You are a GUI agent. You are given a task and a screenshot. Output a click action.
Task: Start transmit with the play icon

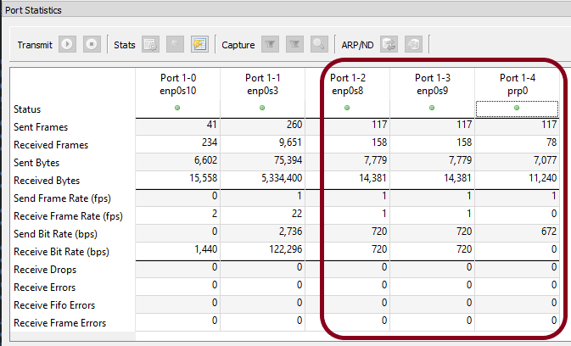pos(67,44)
